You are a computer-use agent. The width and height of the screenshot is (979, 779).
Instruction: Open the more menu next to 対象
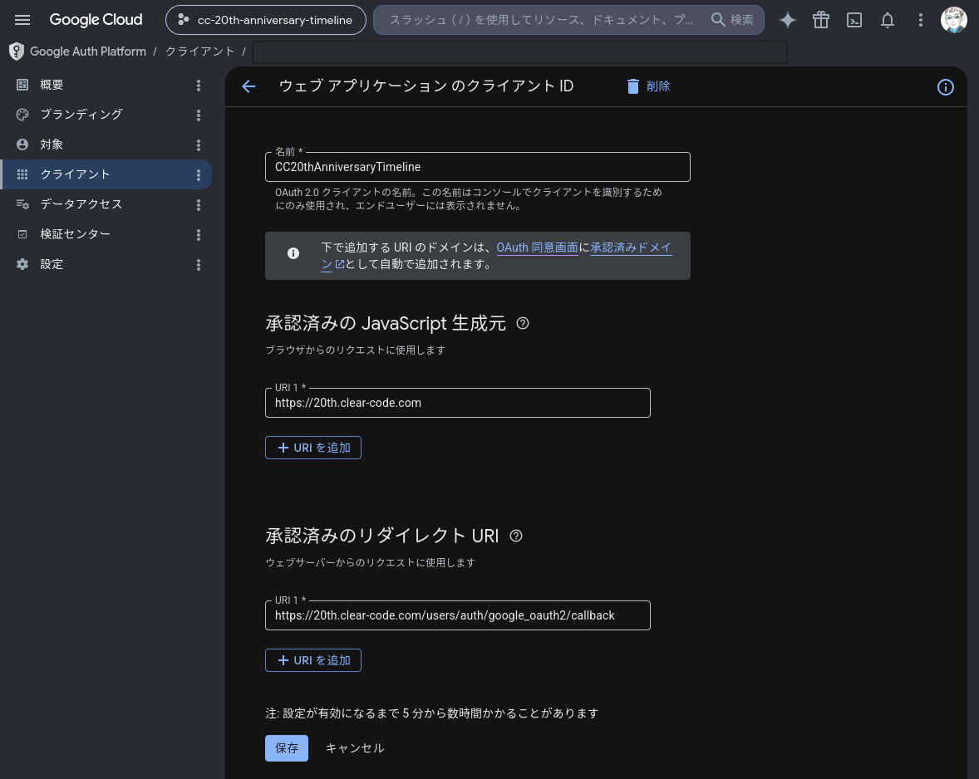(199, 145)
